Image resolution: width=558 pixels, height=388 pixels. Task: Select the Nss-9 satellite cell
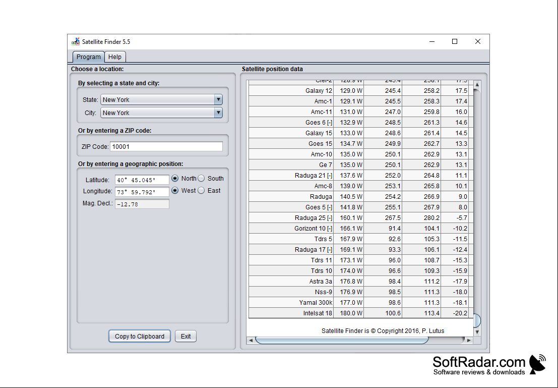click(291, 292)
